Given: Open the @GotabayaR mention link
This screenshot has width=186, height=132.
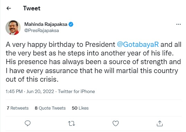Looking at the screenshot, I should click(138, 44).
